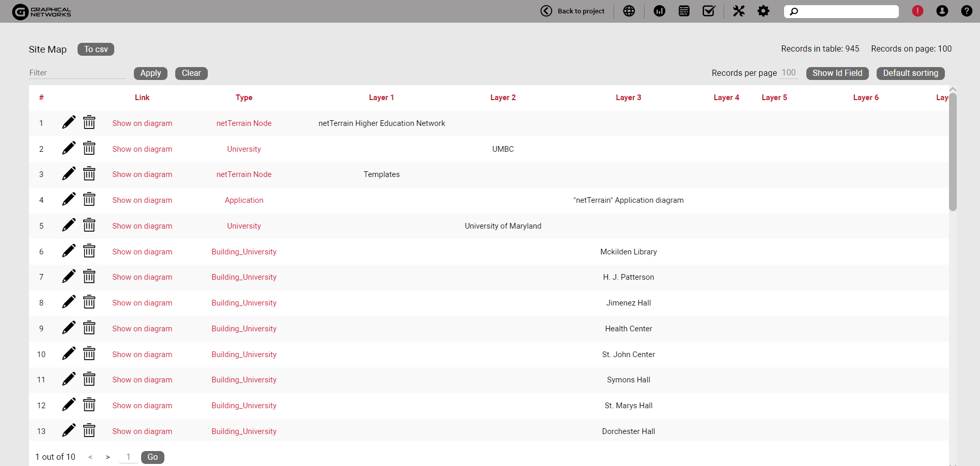Click the Graphical Networks logo

click(x=42, y=11)
